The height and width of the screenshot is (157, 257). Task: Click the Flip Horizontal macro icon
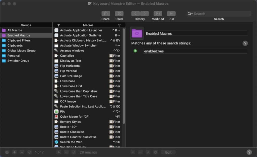[56, 66]
